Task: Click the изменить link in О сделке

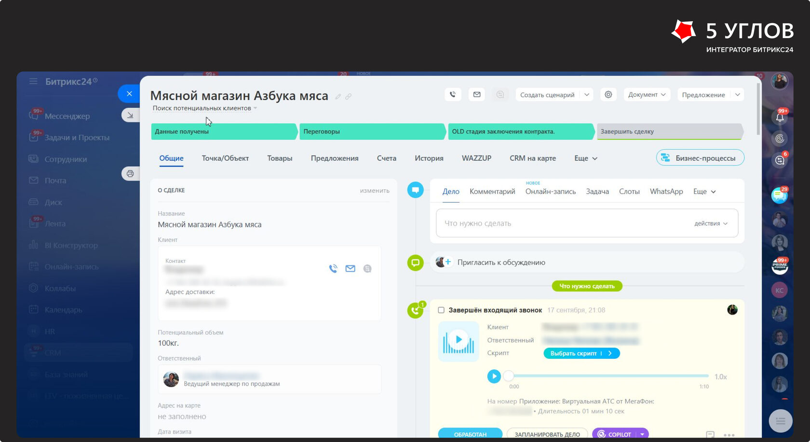Action: pos(375,191)
